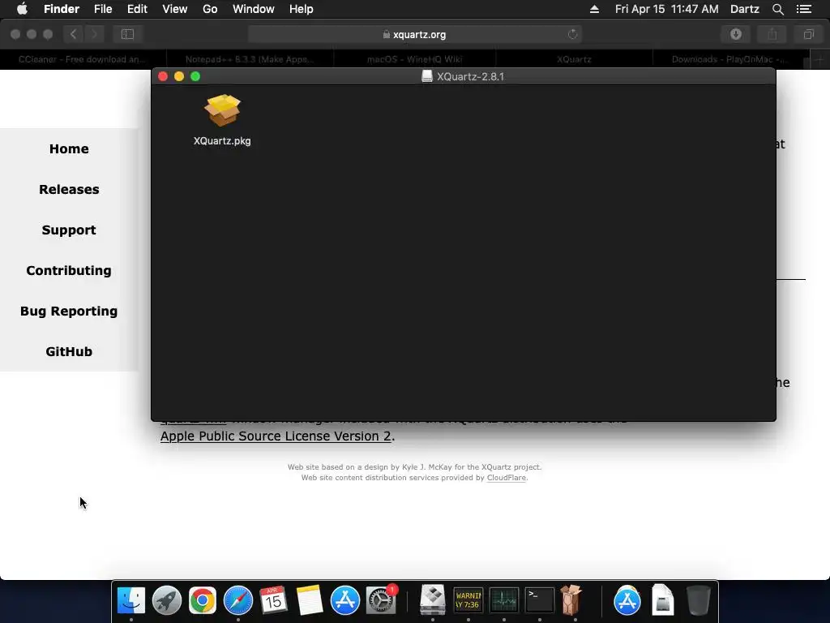The image size is (830, 623).
Task: Open Terminal in Dock
Action: pos(539,600)
